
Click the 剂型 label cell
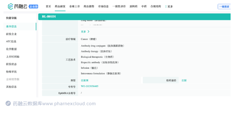pyautogui.click(x=60, y=81)
